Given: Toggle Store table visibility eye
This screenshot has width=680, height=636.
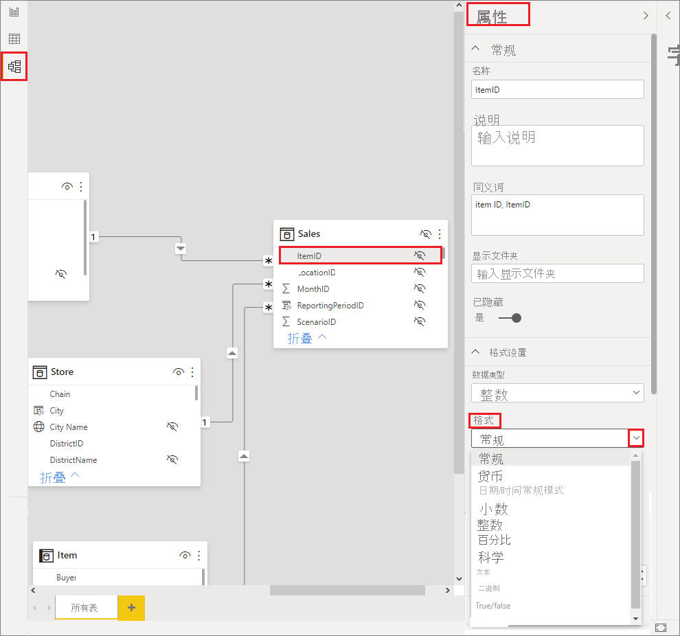Looking at the screenshot, I should click(178, 372).
